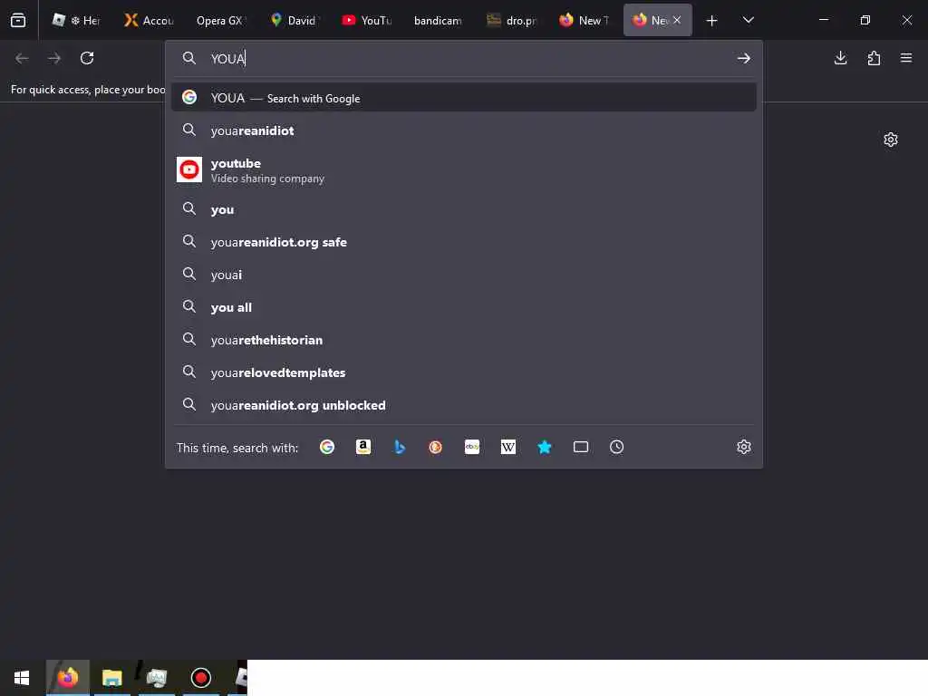Select 'youareanidiot.org unblocked' suggestion

463,405
